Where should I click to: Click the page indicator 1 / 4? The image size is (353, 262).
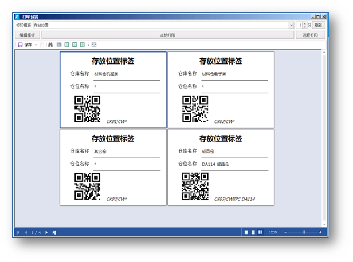click(x=36, y=233)
